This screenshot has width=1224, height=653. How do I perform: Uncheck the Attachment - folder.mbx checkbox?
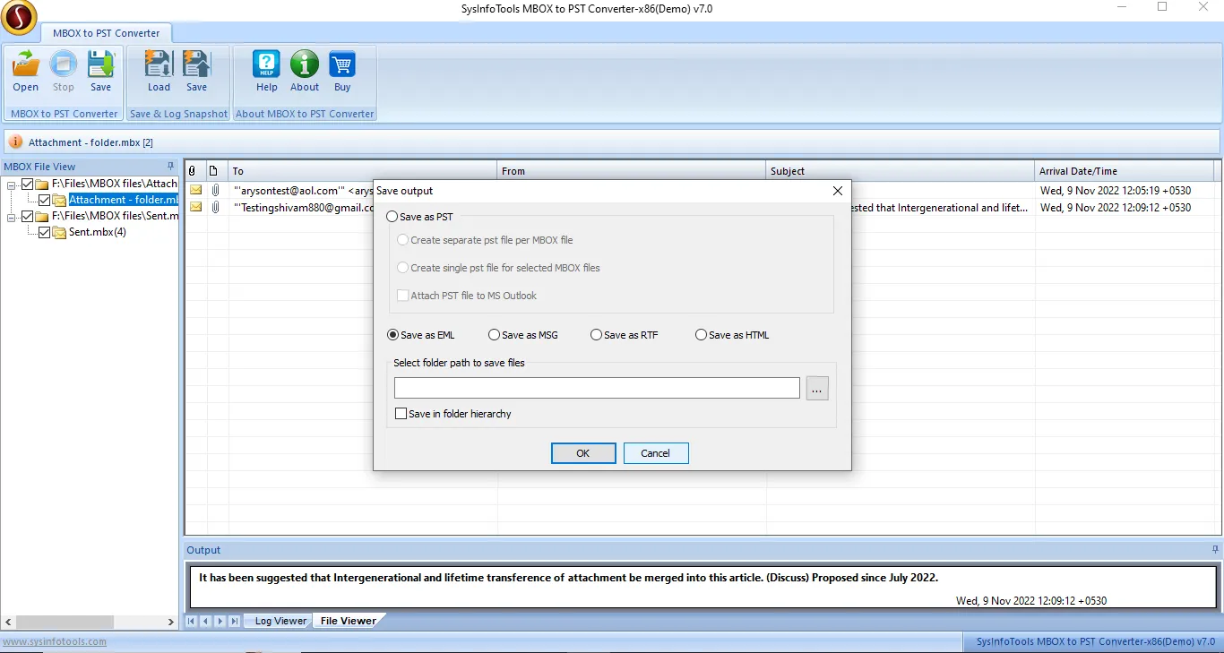coord(45,200)
